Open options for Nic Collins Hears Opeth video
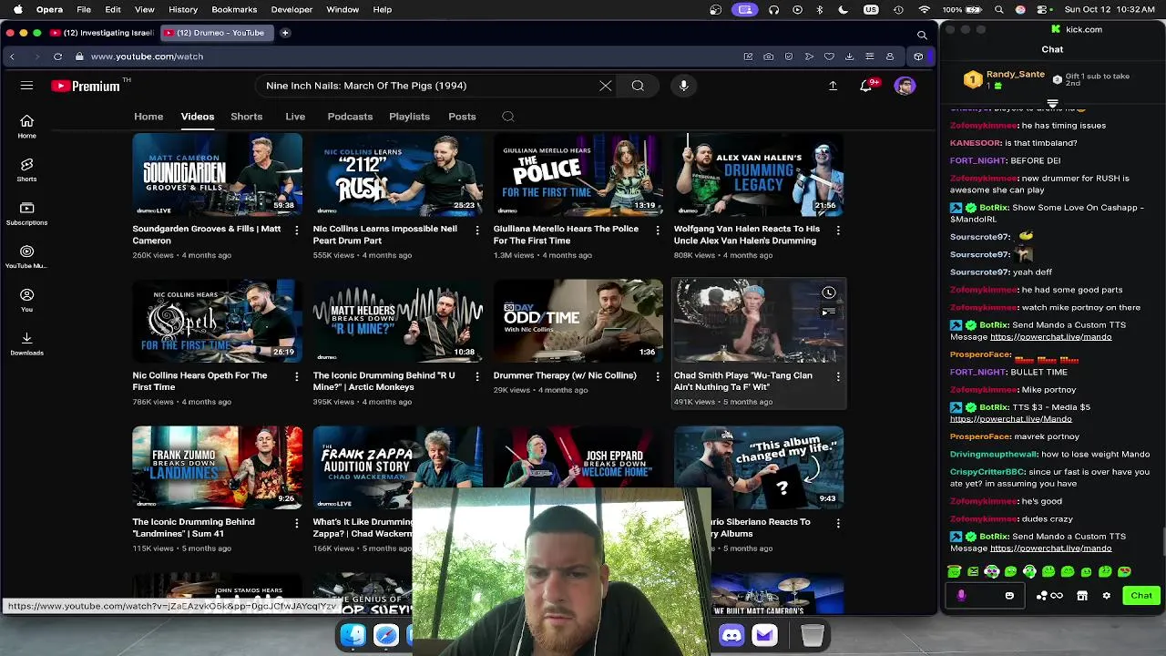 296,376
